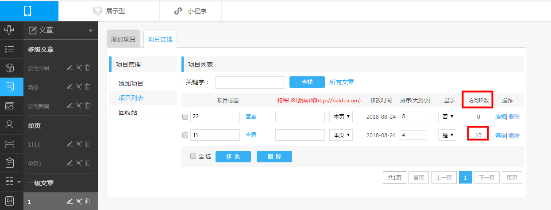
Task: Click the 所有文章 link
Action: pyautogui.click(x=342, y=82)
